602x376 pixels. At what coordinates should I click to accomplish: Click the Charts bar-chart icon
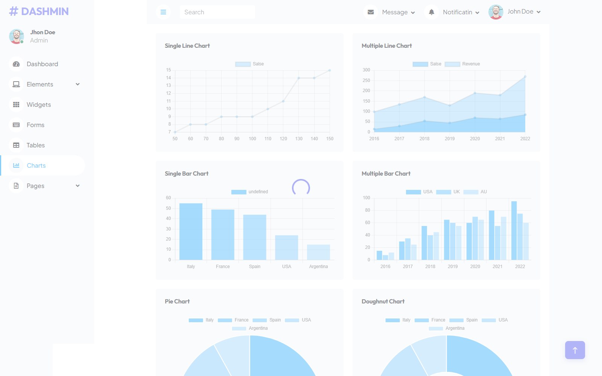click(16, 165)
